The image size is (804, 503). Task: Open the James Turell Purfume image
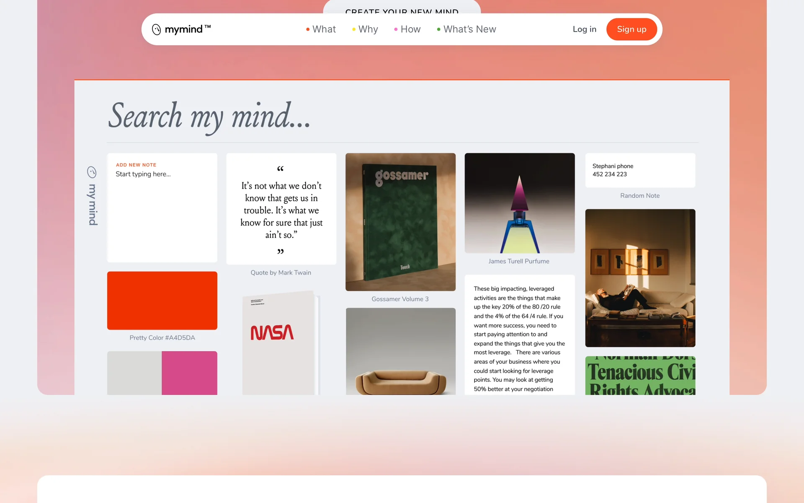[x=519, y=203]
